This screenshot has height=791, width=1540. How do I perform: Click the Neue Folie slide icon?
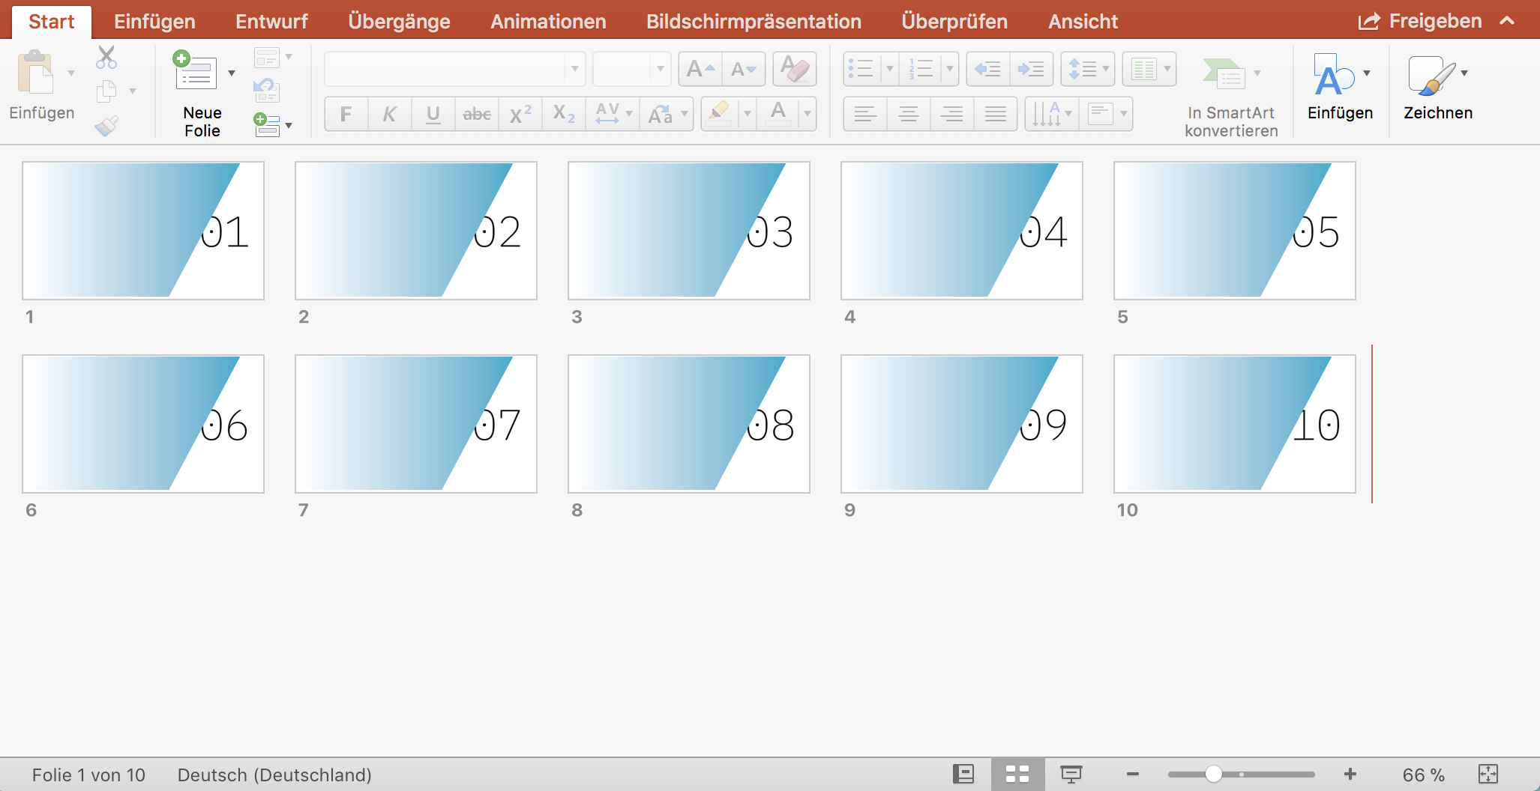[x=195, y=70]
